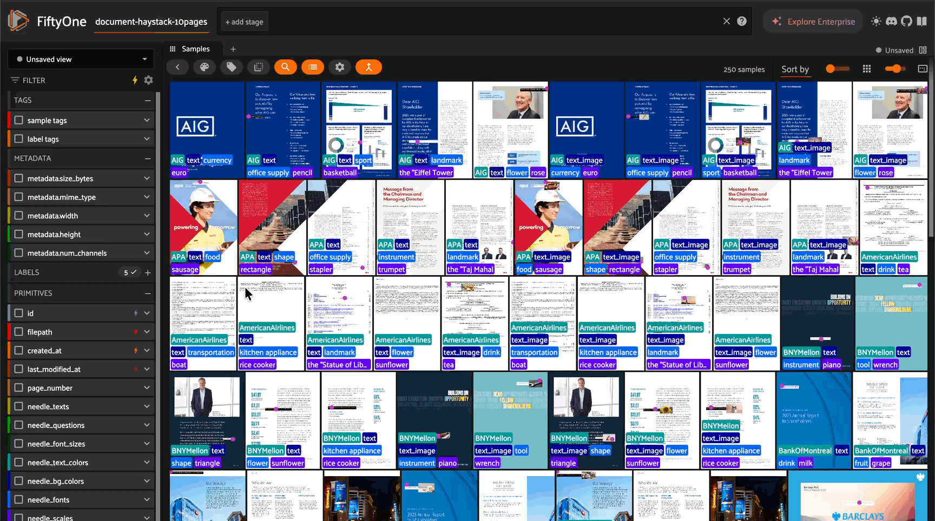
Task: Click the help question mark icon
Action: [x=742, y=22]
